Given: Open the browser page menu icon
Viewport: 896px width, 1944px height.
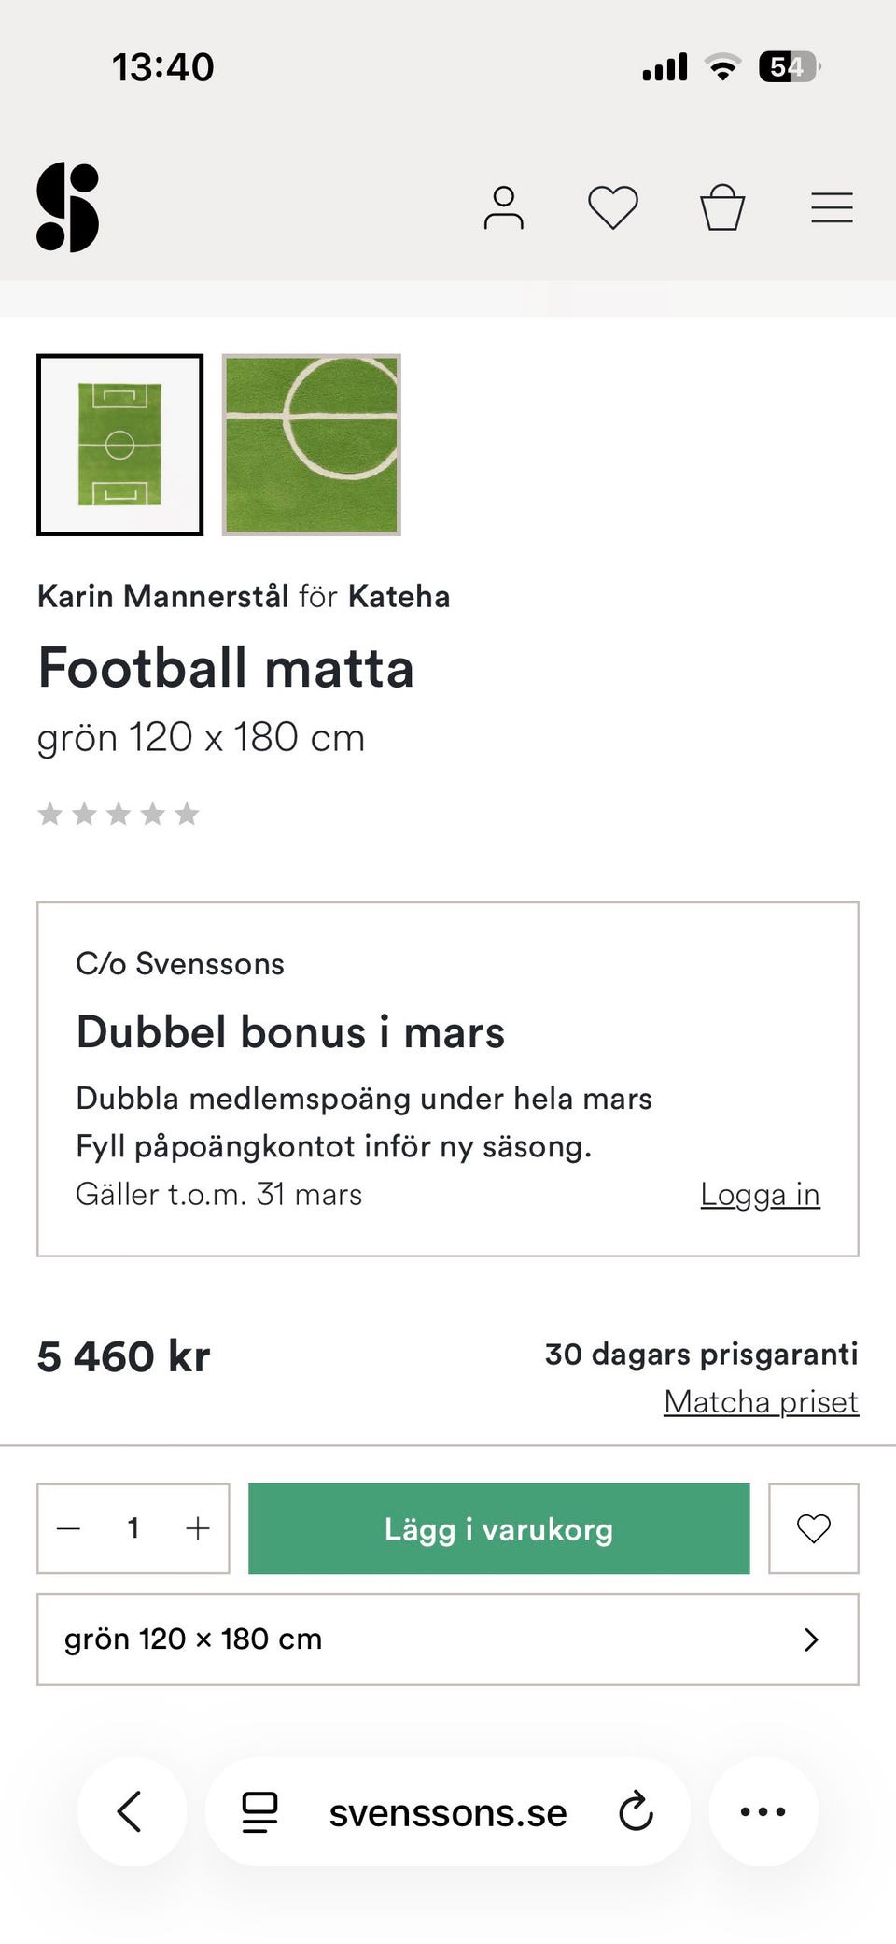Looking at the screenshot, I should (x=259, y=1812).
